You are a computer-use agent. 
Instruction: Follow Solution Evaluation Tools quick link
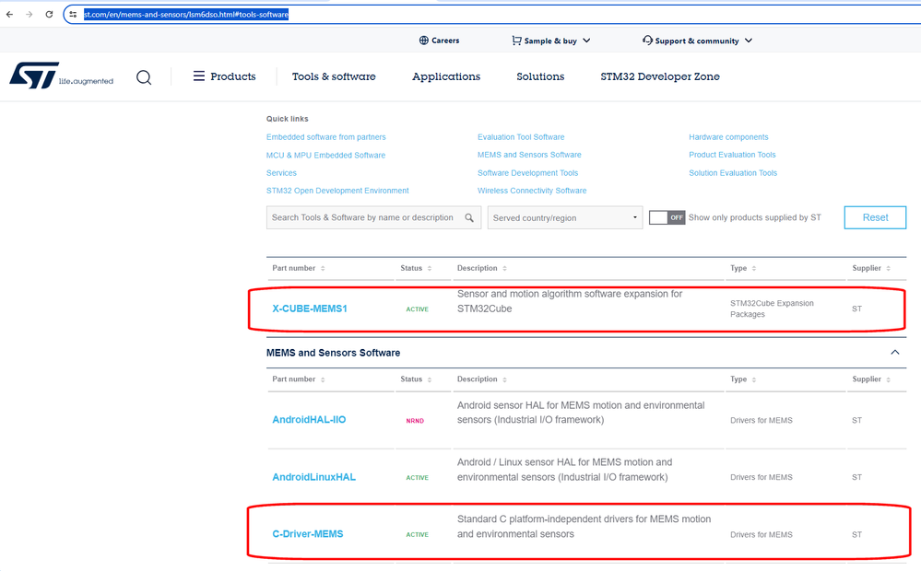click(733, 173)
